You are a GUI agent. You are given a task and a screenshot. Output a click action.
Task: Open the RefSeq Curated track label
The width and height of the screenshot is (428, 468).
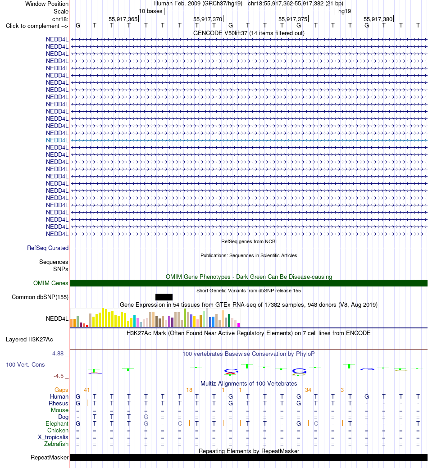48,248
